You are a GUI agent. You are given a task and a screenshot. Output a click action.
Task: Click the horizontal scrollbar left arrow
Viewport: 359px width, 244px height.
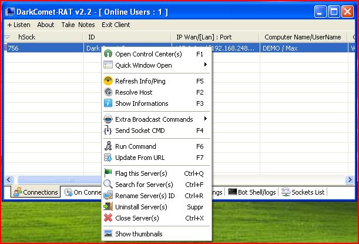[9, 179]
